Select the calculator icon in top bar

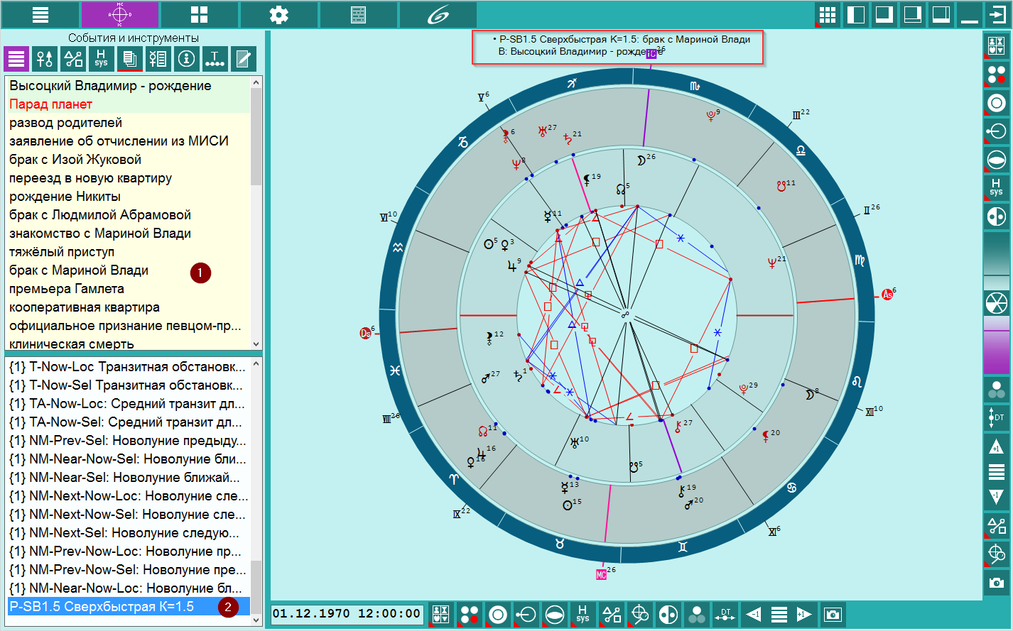(359, 15)
